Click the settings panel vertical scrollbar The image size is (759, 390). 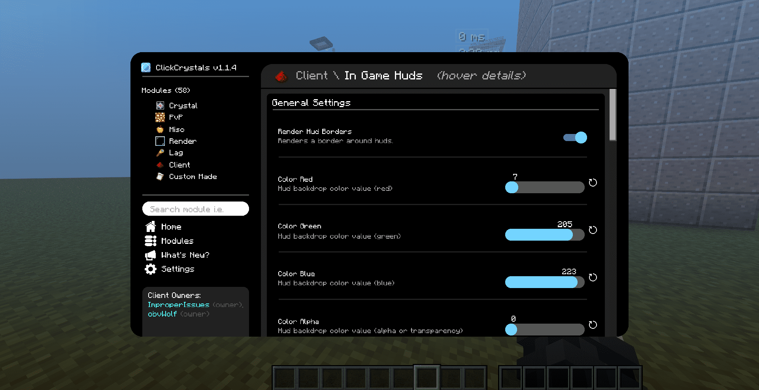tap(613, 115)
